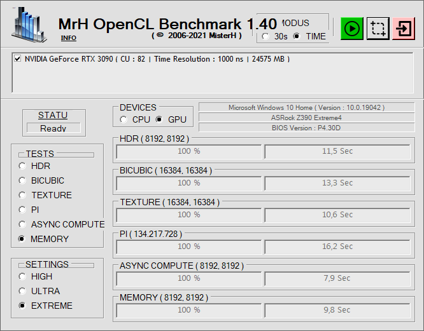The width and height of the screenshot is (424, 331).
Task: Start the benchmark with the green play button
Action: (351, 29)
